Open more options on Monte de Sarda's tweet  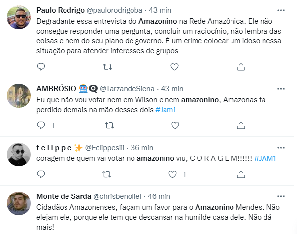coord(281,196)
